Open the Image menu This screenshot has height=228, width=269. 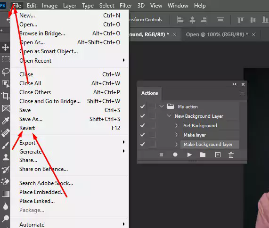point(49,6)
